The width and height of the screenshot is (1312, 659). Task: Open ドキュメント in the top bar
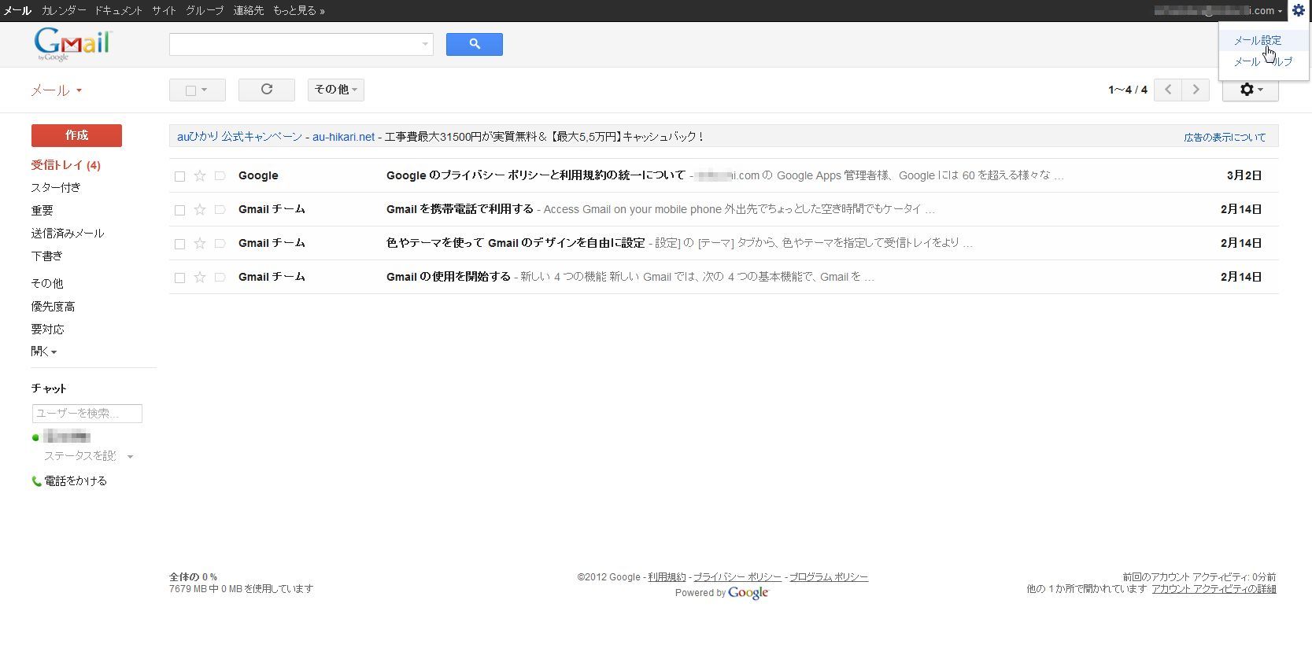118,10
